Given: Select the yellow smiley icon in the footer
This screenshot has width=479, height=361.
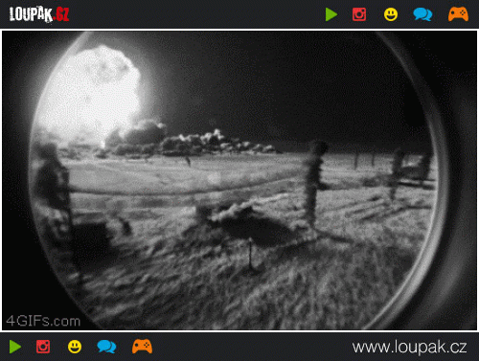Looking at the screenshot, I should pos(75,347).
